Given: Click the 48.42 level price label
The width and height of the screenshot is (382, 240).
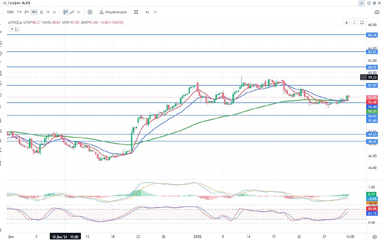Looking at the screenshot, I should pos(372,141).
